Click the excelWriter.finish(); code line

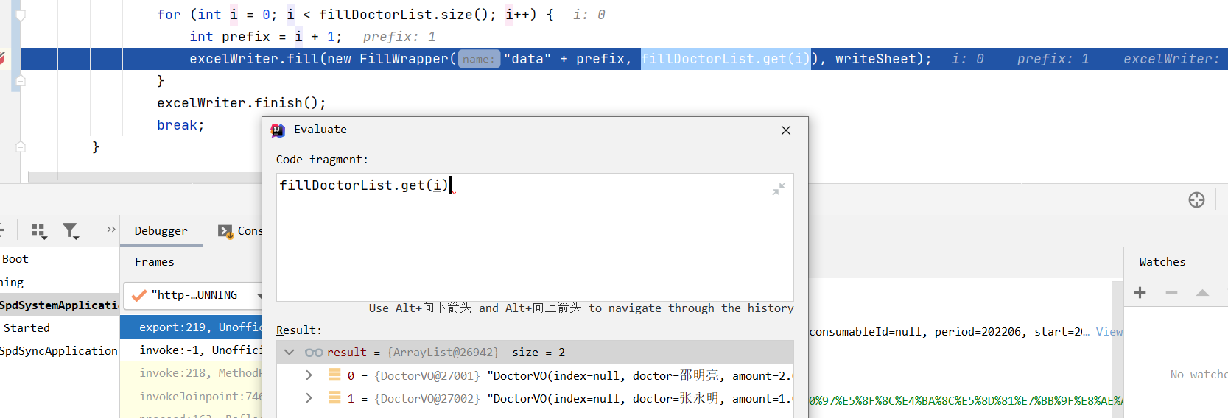241,103
